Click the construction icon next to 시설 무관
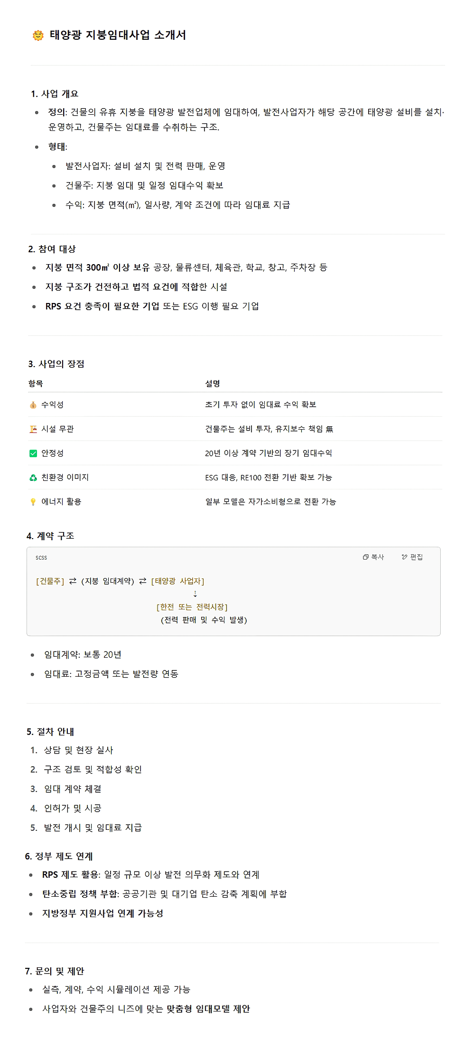 click(33, 429)
